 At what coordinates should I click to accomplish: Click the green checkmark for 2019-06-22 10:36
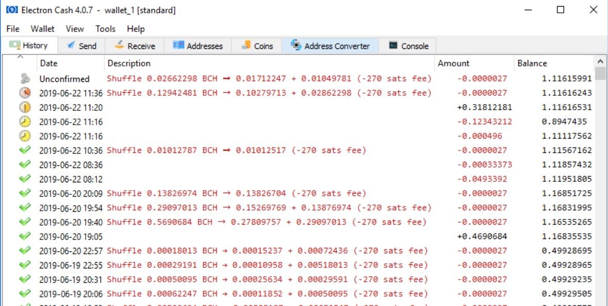click(x=25, y=150)
